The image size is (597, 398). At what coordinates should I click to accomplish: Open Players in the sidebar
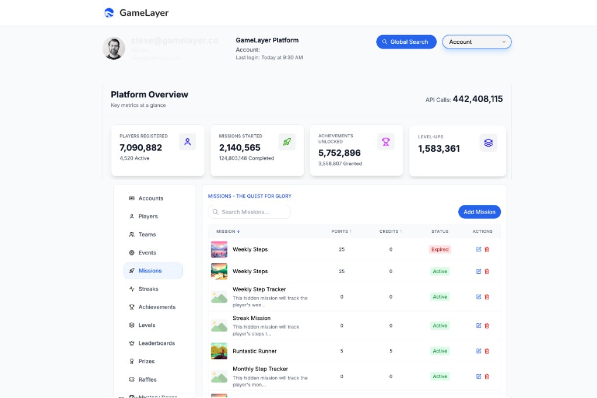153,216
